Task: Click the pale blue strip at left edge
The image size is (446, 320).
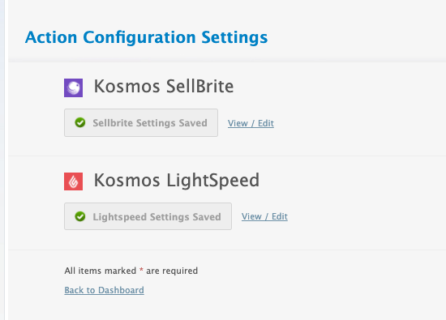Action: click(x=2, y=160)
